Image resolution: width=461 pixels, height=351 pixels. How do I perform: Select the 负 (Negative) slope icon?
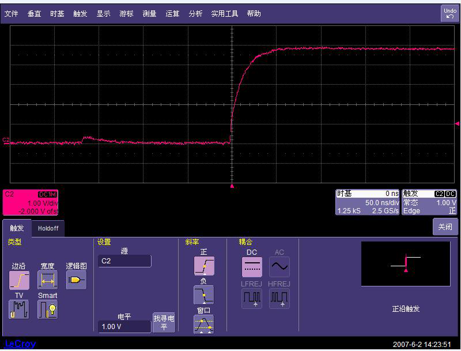tap(203, 296)
